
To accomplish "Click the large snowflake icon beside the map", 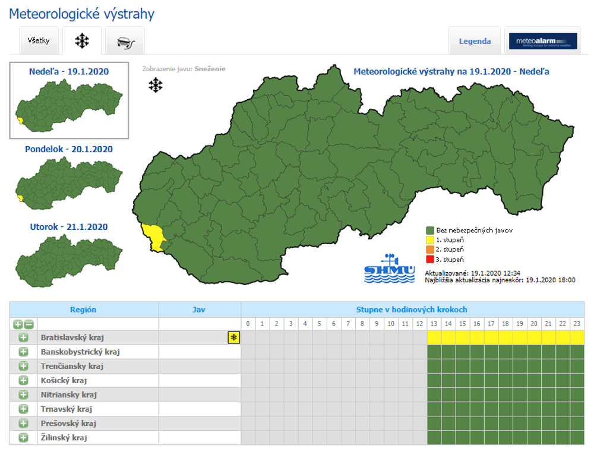I will [155, 86].
